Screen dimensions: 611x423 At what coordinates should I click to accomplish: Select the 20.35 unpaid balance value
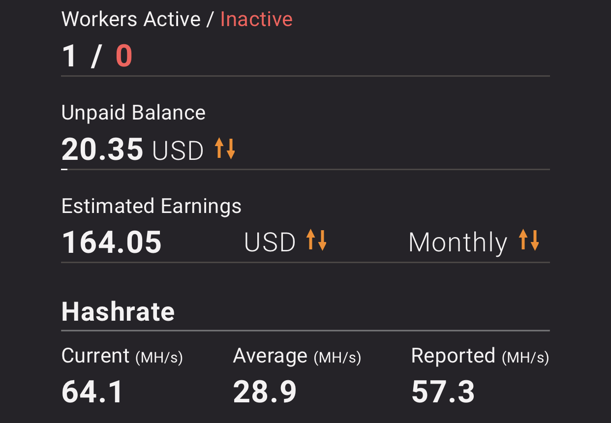coord(102,149)
